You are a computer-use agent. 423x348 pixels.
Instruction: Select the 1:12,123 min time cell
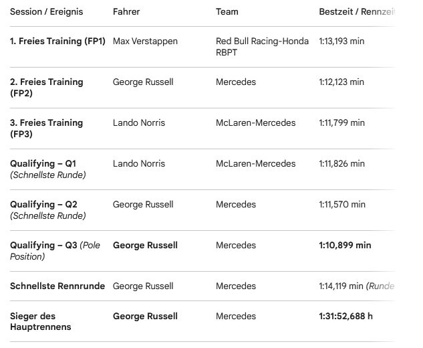[341, 82]
